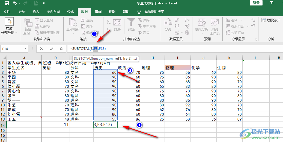283x142 pixels.
Task: Expand the 全部刷新 dropdown arrow
Action: point(73,33)
